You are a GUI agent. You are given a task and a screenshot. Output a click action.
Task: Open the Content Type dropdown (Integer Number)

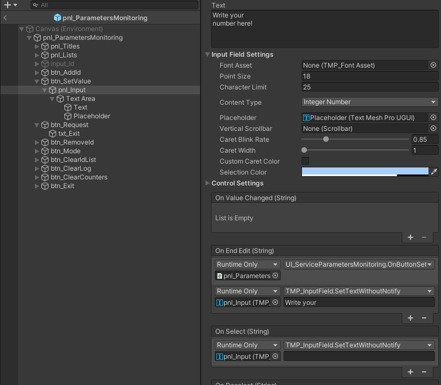370,102
